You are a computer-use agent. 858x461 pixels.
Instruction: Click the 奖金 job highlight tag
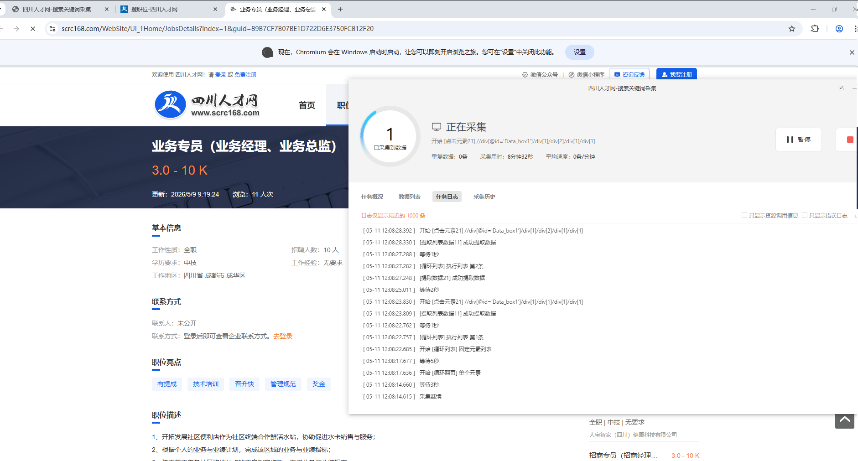click(319, 384)
